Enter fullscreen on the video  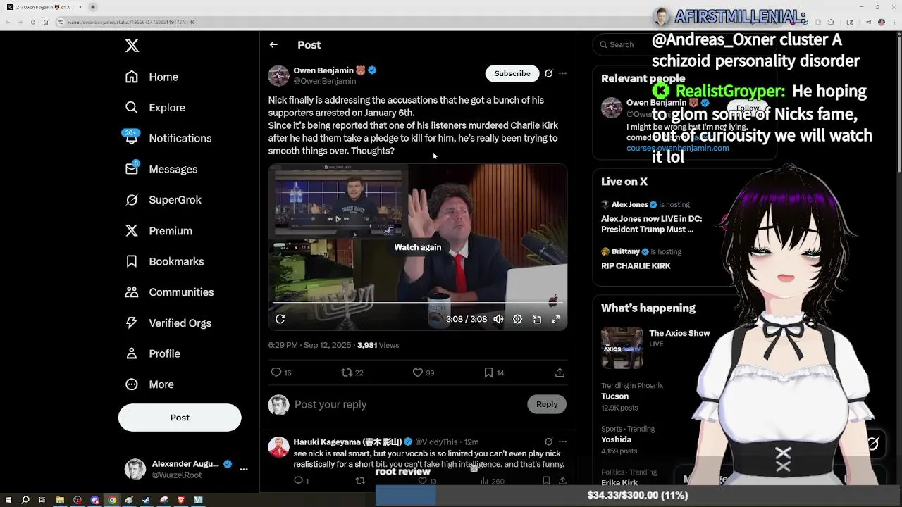pos(555,319)
